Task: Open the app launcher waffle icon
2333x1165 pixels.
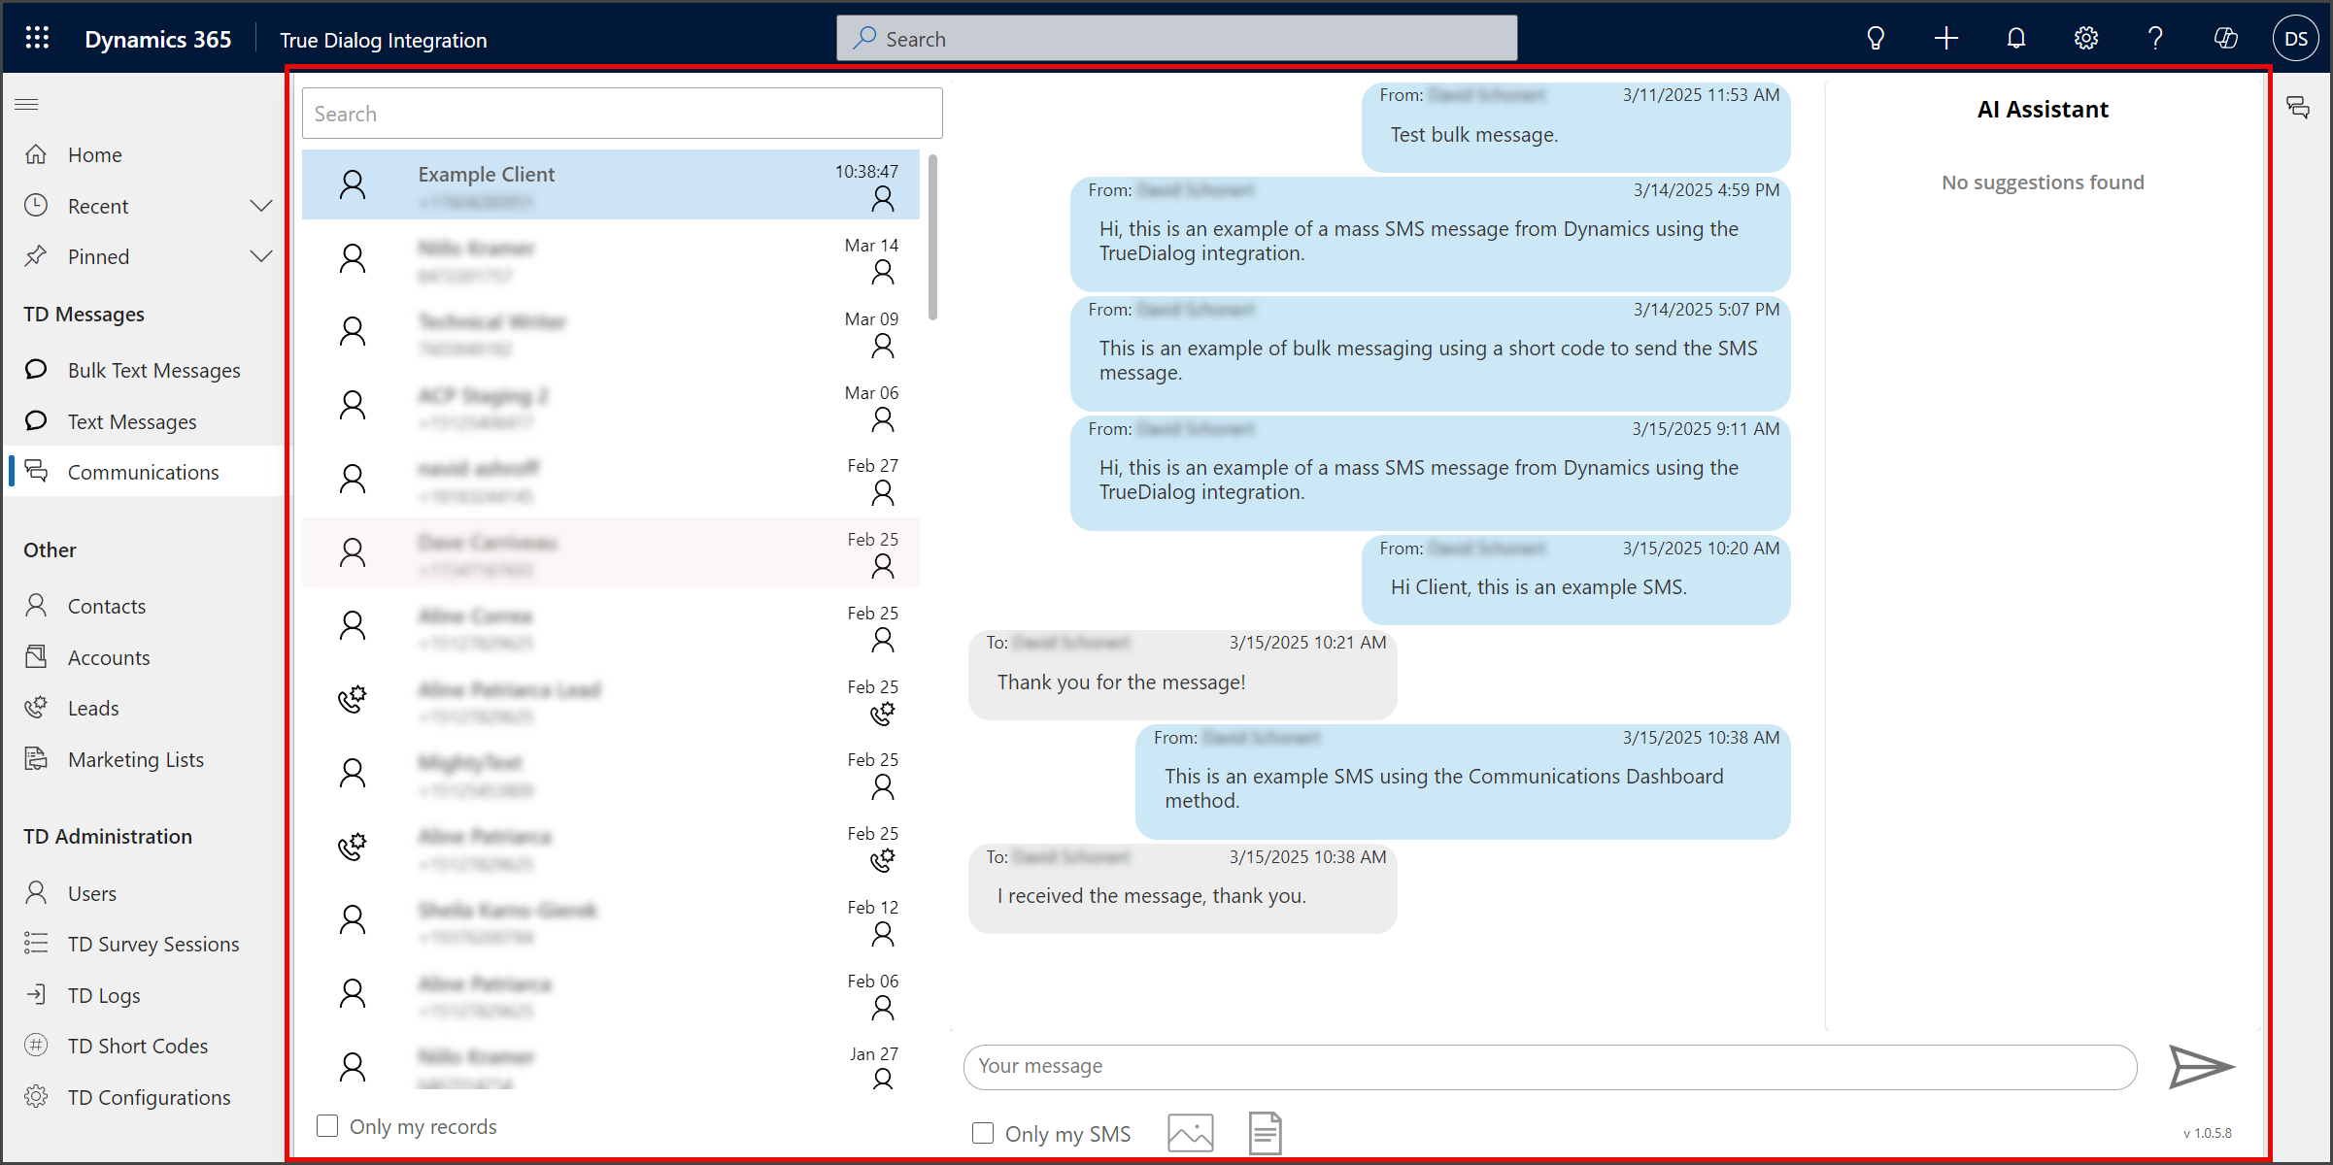Action: coord(37,39)
